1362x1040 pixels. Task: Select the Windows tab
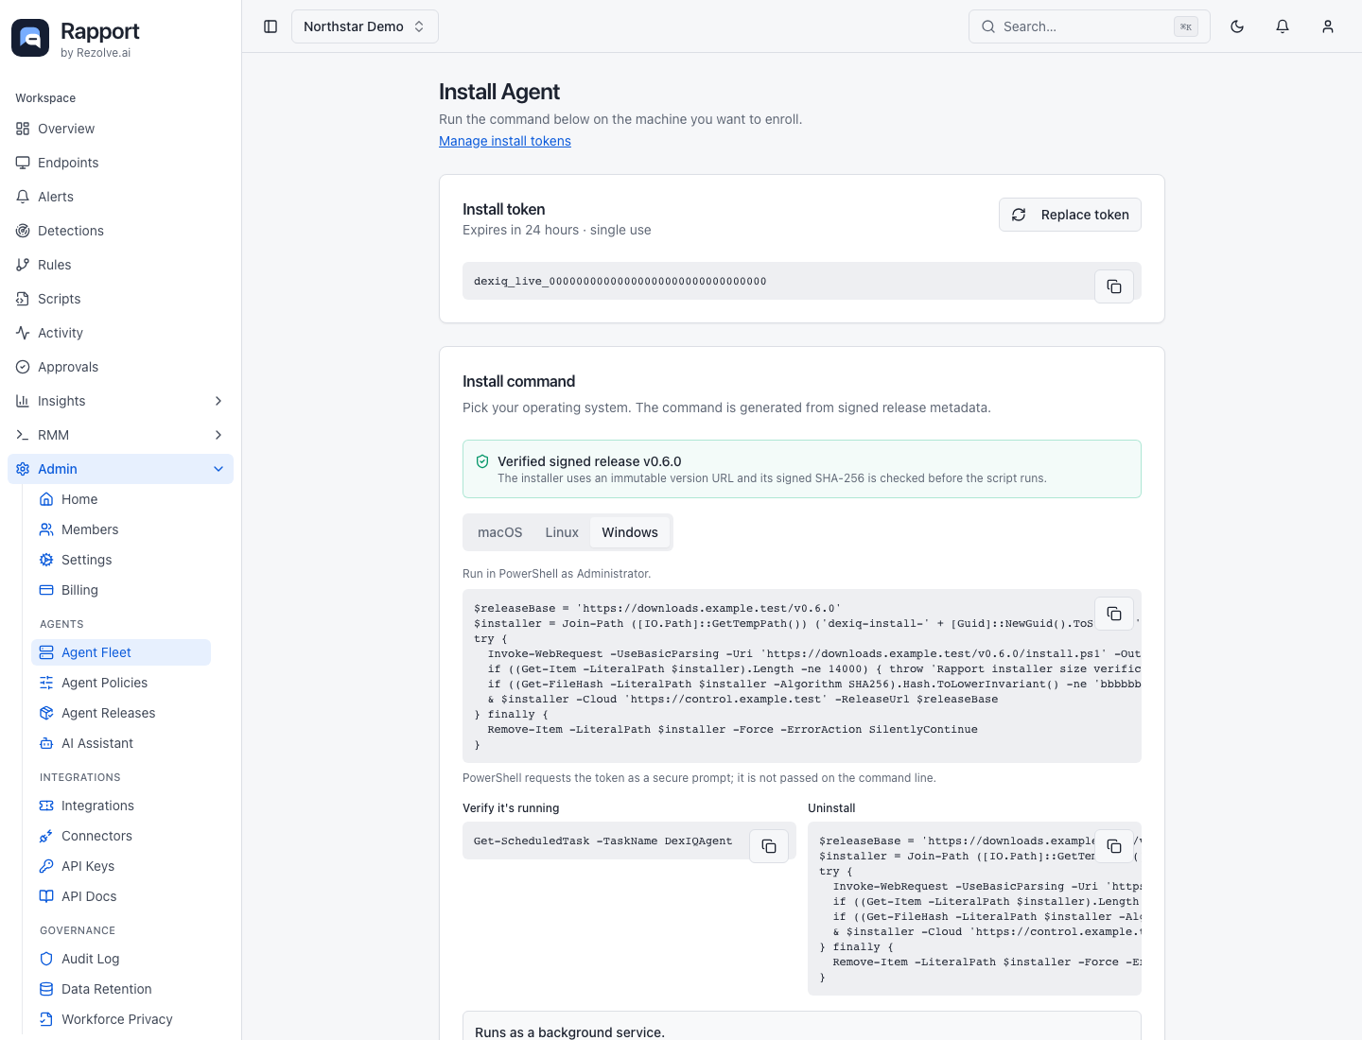click(x=630, y=532)
